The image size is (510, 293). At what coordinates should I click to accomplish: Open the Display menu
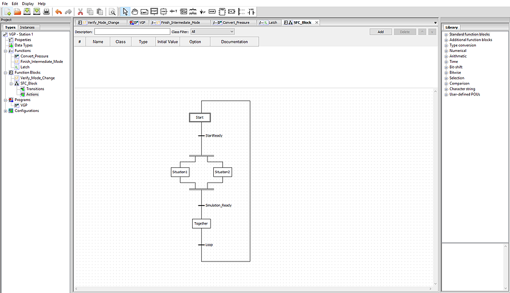point(27,3)
